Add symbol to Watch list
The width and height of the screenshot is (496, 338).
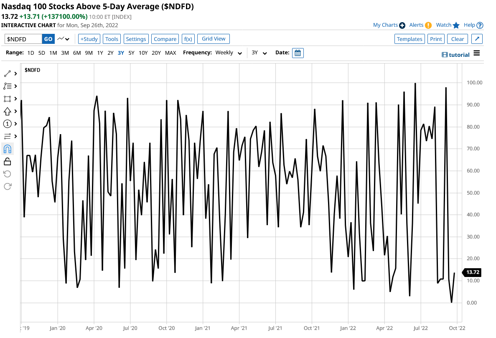444,25
